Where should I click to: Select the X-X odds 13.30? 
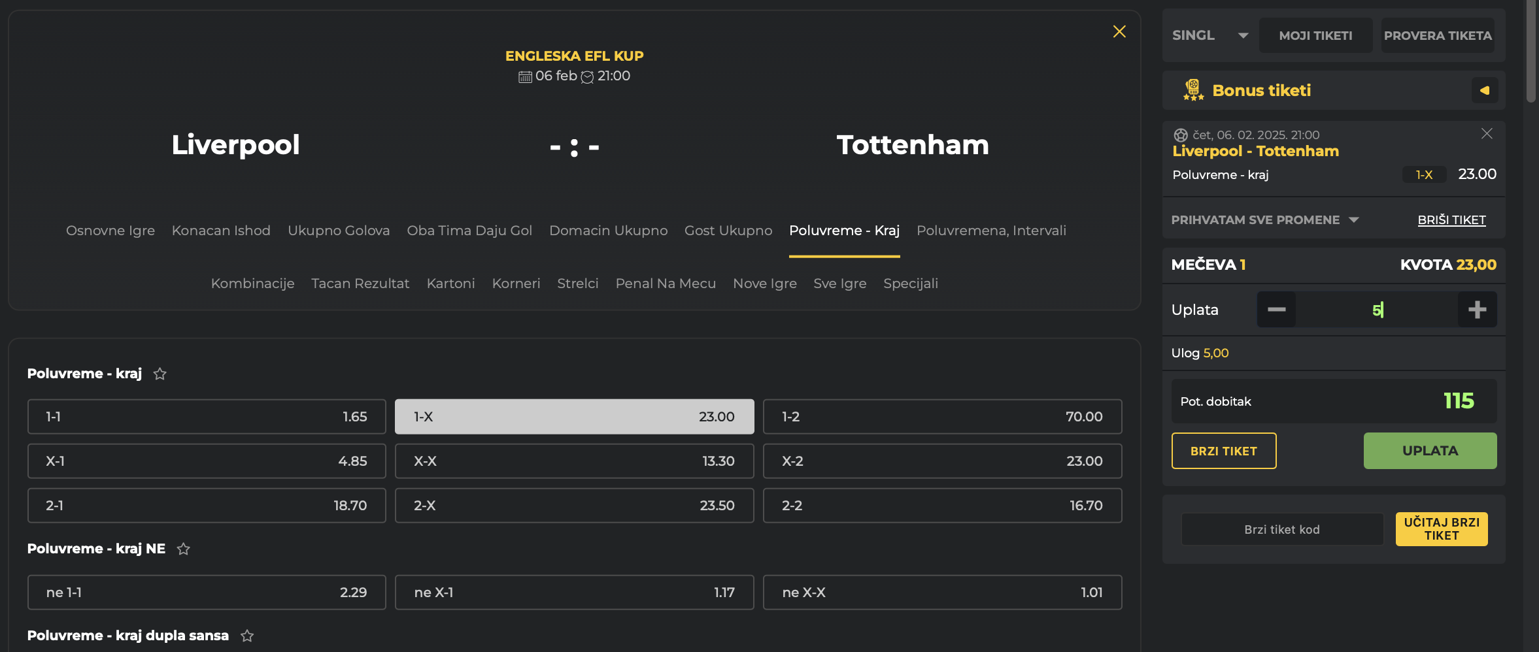(574, 461)
